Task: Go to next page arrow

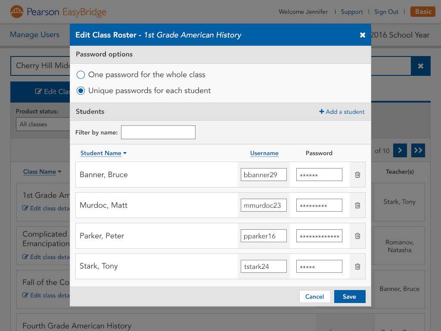Action: point(400,150)
